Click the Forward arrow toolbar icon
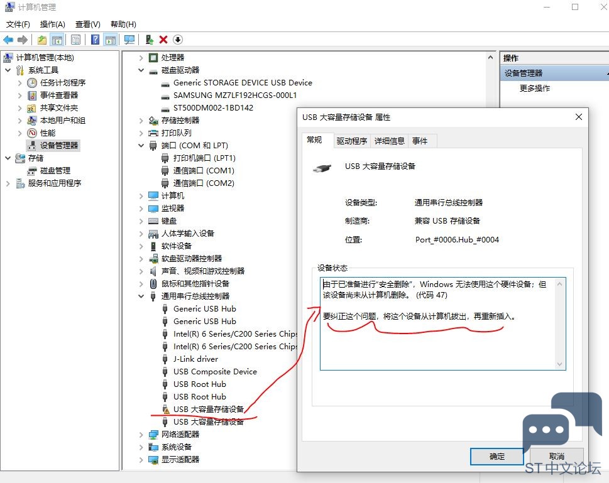The width and height of the screenshot is (609, 483). coord(23,40)
